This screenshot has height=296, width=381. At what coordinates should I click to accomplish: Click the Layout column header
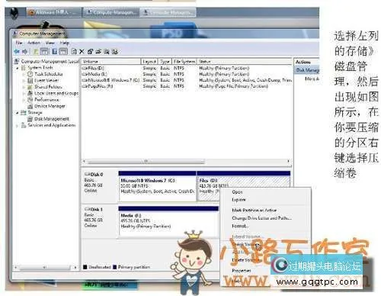click(x=149, y=62)
